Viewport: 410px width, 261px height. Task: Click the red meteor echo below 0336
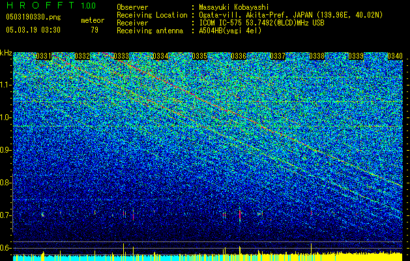(240, 214)
